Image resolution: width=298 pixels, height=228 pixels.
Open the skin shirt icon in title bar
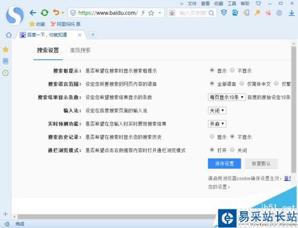tap(258, 4)
